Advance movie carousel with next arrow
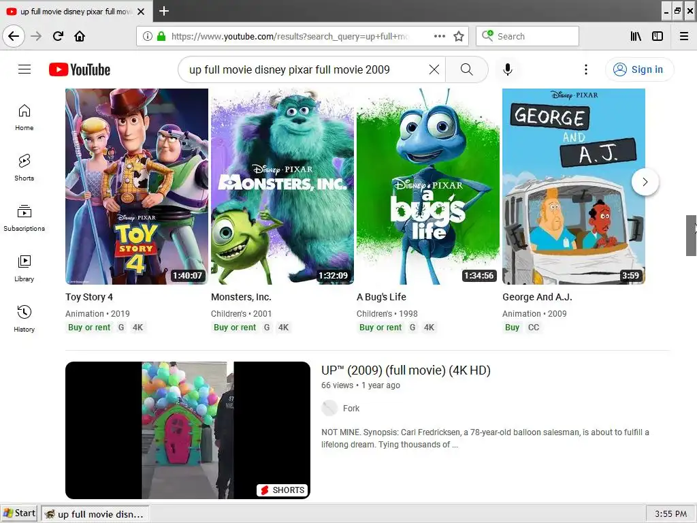The image size is (697, 523). point(645,181)
